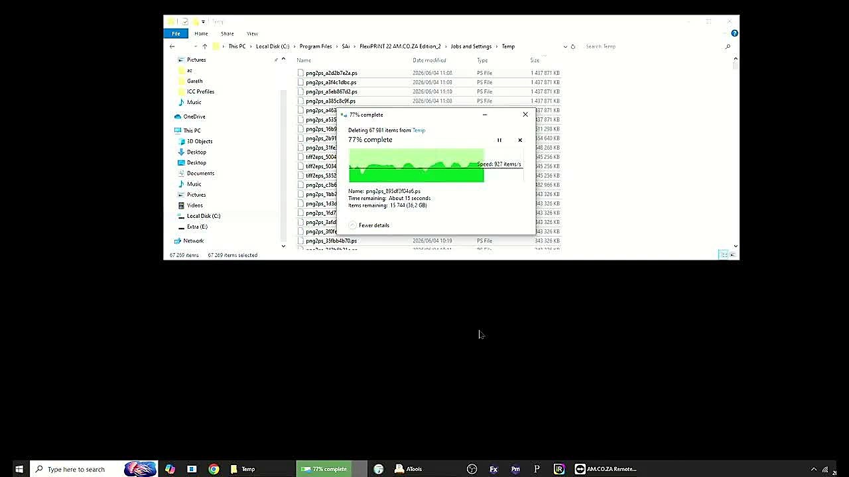The image size is (849, 477).
Task: Select Local Disk (C:) in the address bar
Action: (x=273, y=46)
